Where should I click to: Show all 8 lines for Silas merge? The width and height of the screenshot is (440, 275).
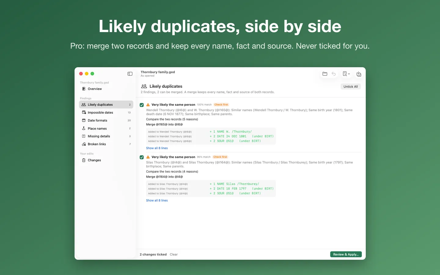[157, 200]
